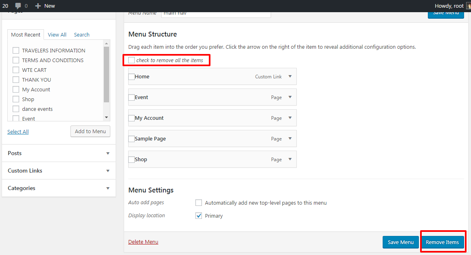The image size is (471, 255).
Task: Open the comments bubble icon in admin bar
Action: (x=18, y=6)
